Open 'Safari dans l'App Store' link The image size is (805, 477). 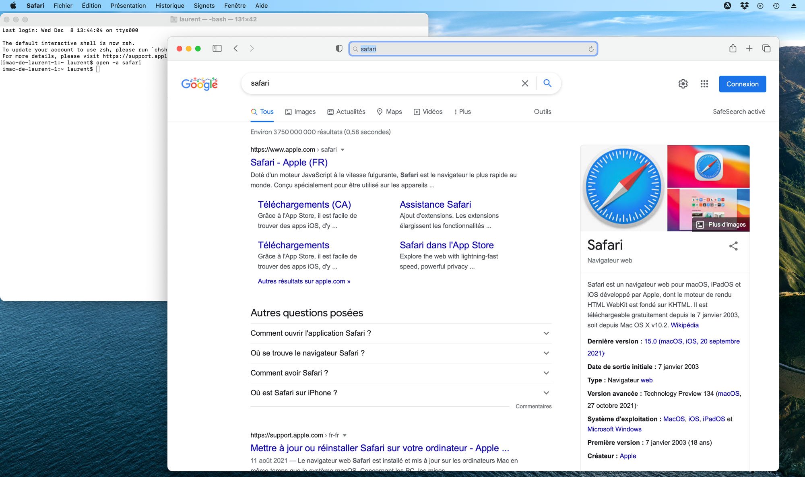[446, 245]
